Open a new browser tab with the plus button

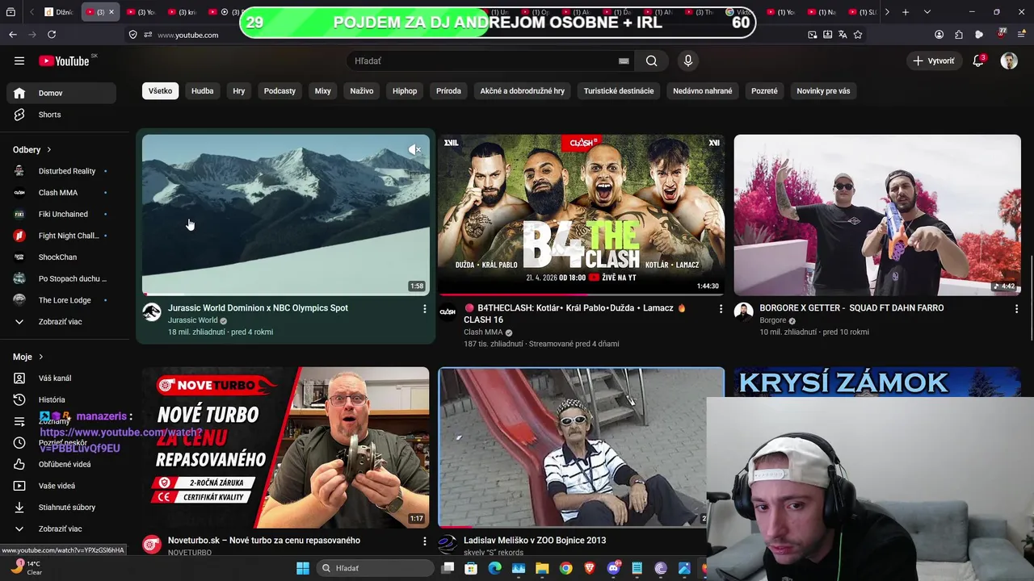coord(906,12)
